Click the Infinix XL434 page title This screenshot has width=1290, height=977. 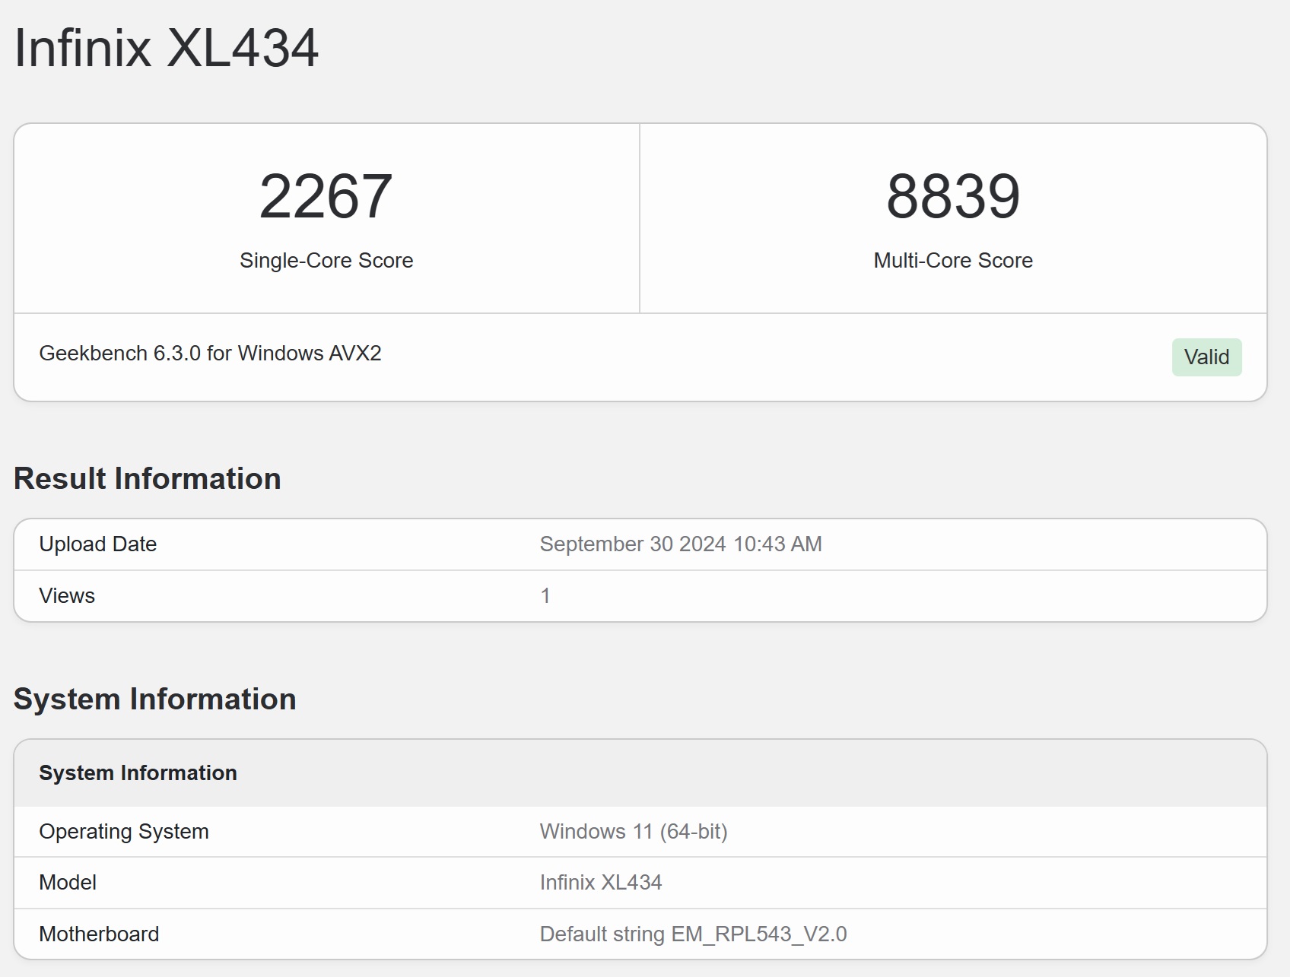point(166,48)
